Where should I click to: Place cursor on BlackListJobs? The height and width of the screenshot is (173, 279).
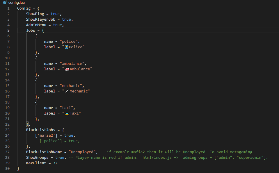[40, 130]
